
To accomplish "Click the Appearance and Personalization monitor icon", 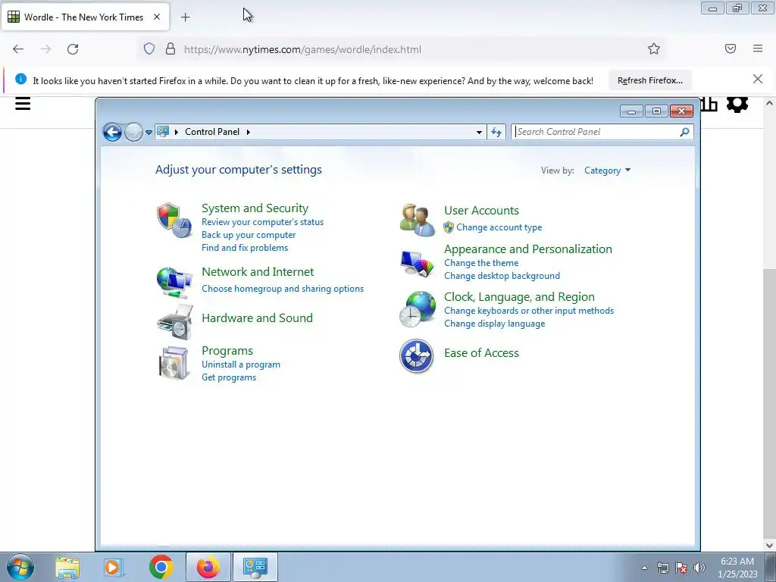I will point(418,263).
